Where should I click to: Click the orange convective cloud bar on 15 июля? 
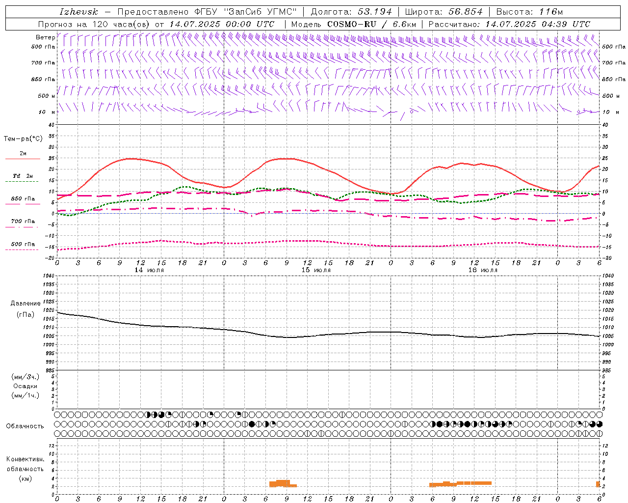tap(283, 484)
